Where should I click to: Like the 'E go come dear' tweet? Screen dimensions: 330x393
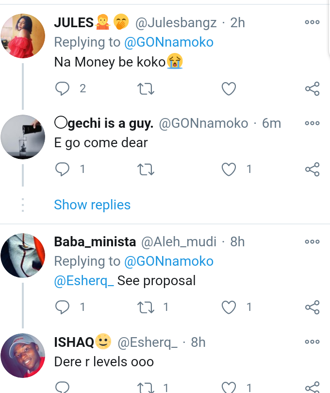[229, 169]
